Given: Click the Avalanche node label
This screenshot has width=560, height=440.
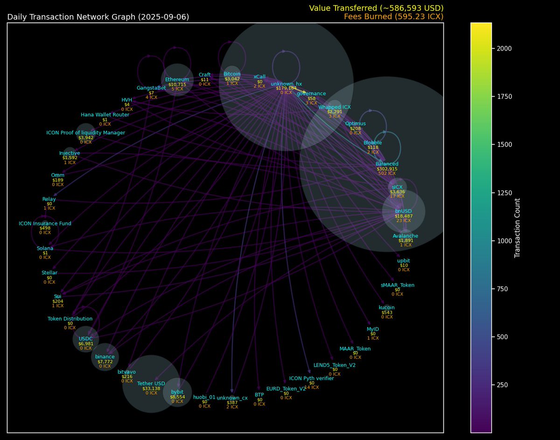Looking at the screenshot, I should (406, 236).
